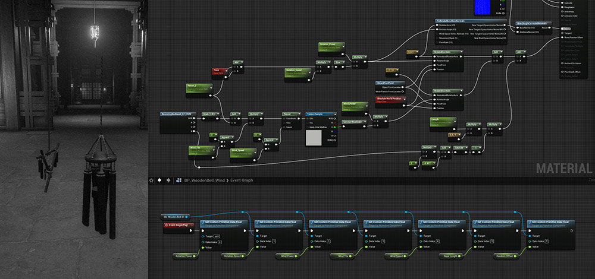Select the ConstantBiasScale node
595x279 pixels.
point(355,124)
